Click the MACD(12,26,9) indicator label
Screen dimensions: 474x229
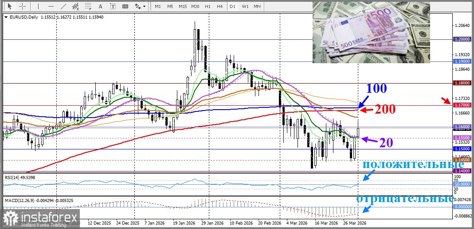pos(39,200)
